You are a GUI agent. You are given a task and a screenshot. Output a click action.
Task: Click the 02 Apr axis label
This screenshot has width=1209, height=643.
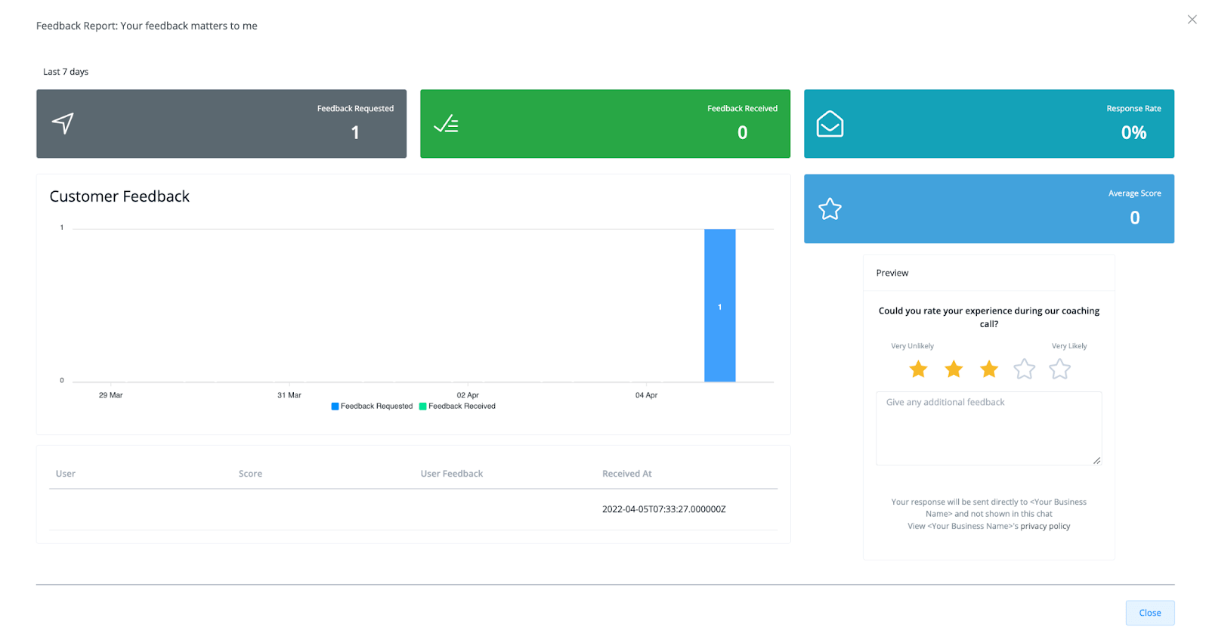coord(468,395)
